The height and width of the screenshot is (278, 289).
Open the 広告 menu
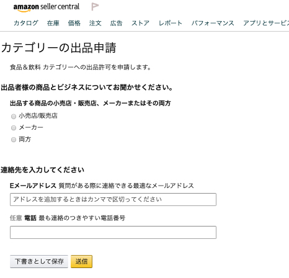click(x=117, y=23)
